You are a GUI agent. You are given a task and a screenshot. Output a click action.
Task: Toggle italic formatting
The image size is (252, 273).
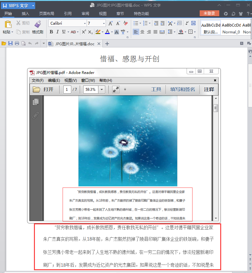point(58,32)
